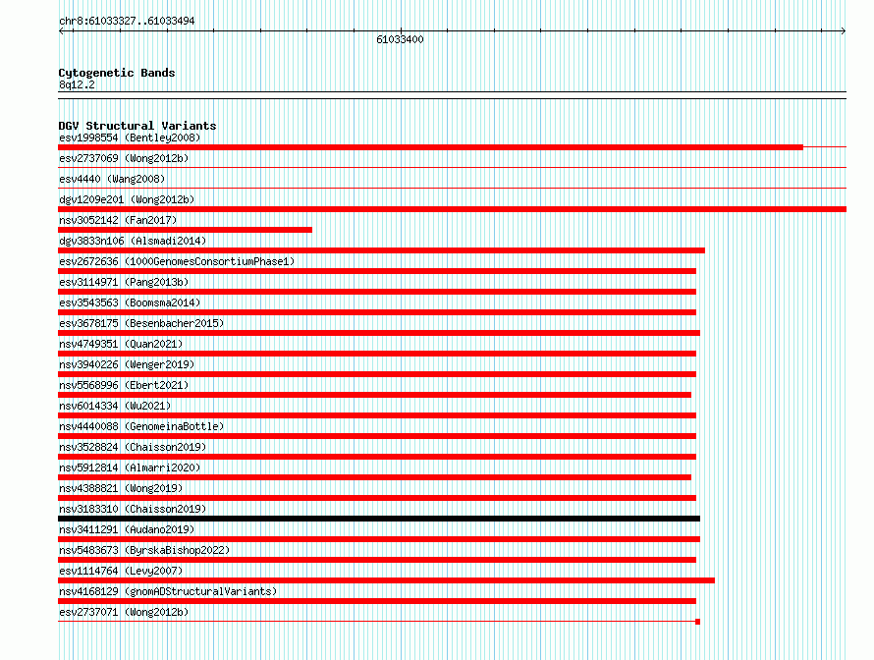
Task: Click the red bar under esv1114764 (Levy2007)
Action: pyautogui.click(x=386, y=580)
